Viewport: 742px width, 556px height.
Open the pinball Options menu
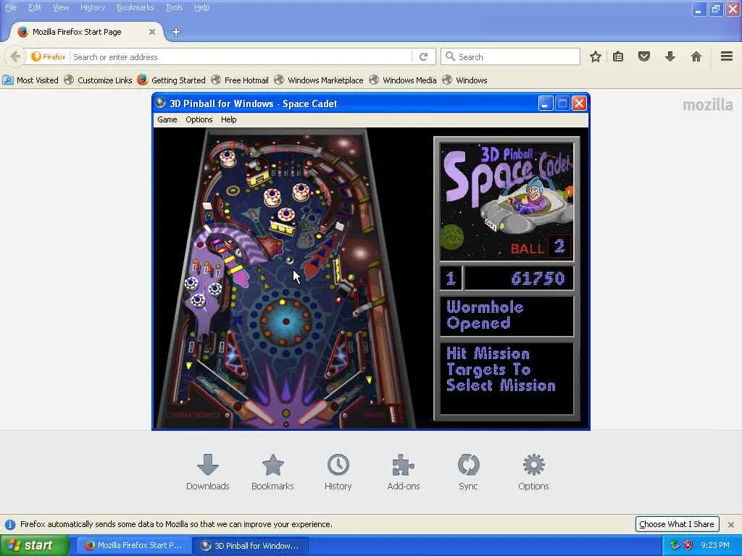(x=199, y=119)
